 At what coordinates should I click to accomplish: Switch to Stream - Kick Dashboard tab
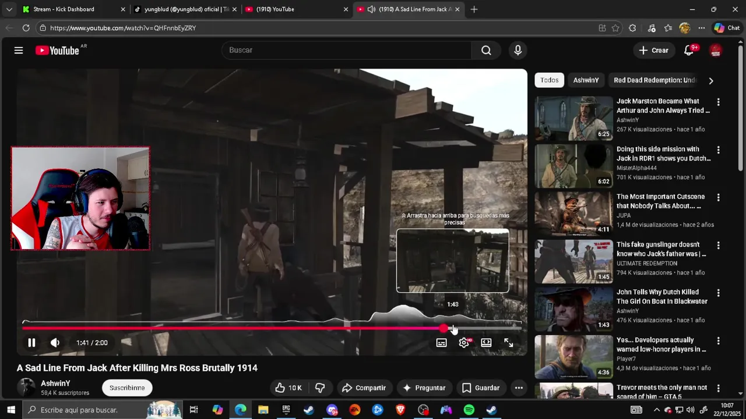coord(73,9)
